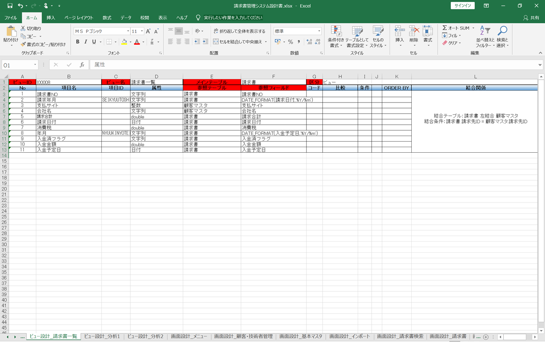The height and width of the screenshot is (342, 545).
Task: Click increase decimal places icon
Action: (x=309, y=42)
